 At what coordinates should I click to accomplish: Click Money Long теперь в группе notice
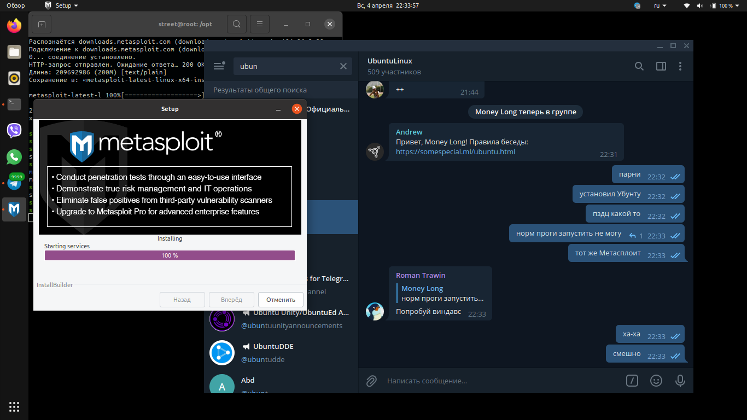click(x=526, y=112)
